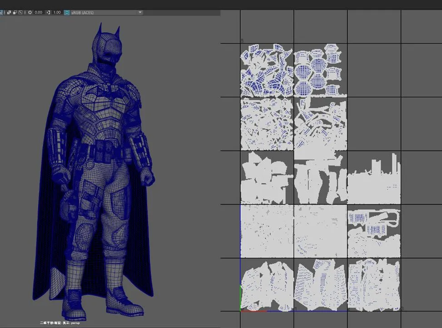Click UV tile containing belt strap shells
This screenshot has height=328, width=442.
374,231
